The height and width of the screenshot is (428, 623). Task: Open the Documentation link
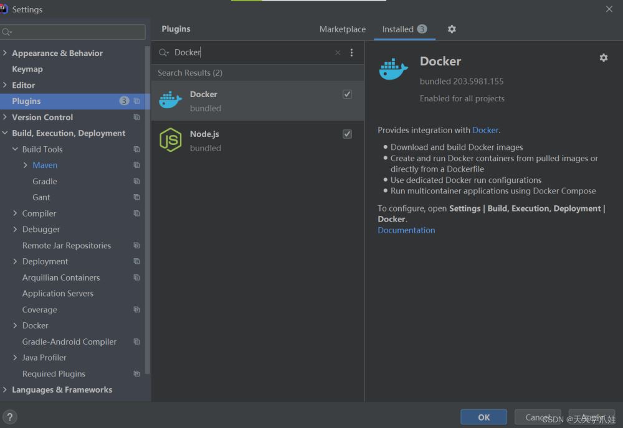406,230
